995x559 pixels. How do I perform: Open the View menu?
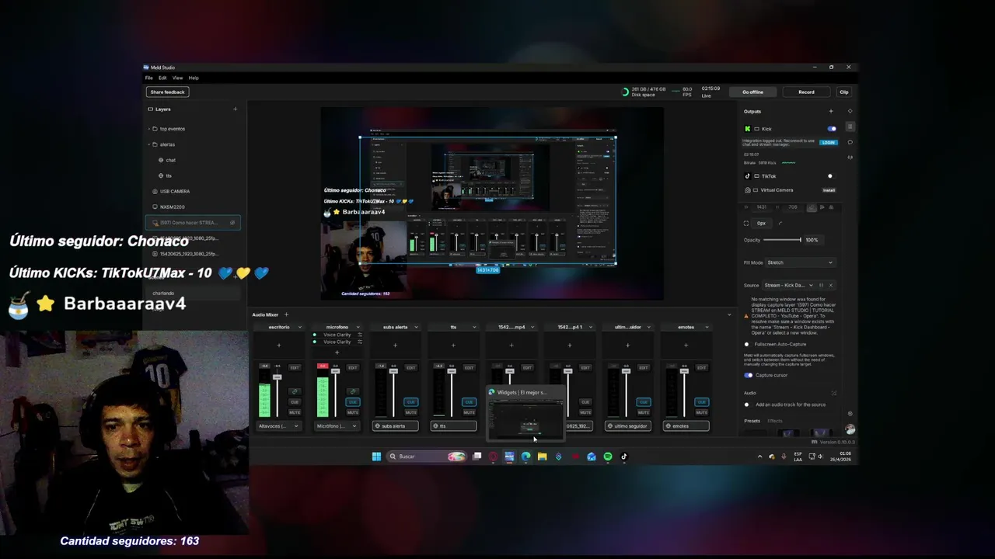click(177, 78)
